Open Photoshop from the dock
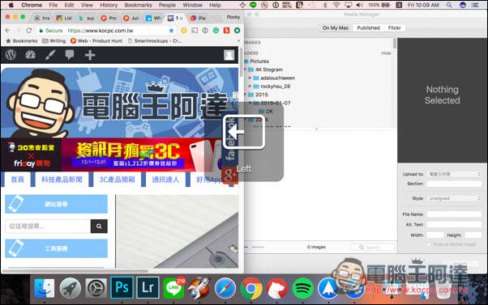 [x=122, y=288]
